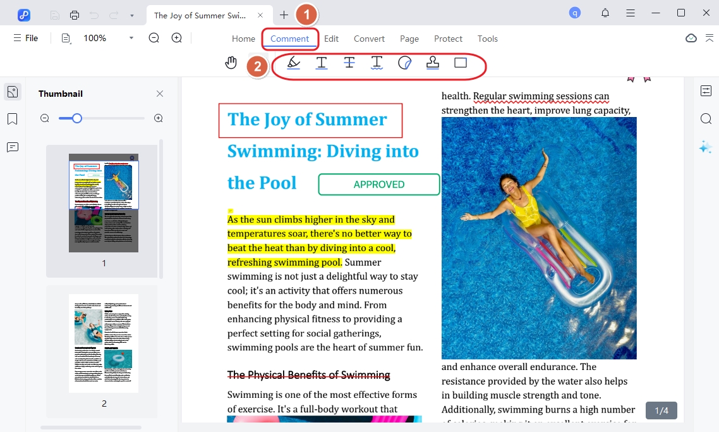The image size is (719, 432).
Task: Choose the sticky note tool
Action: pos(404,63)
